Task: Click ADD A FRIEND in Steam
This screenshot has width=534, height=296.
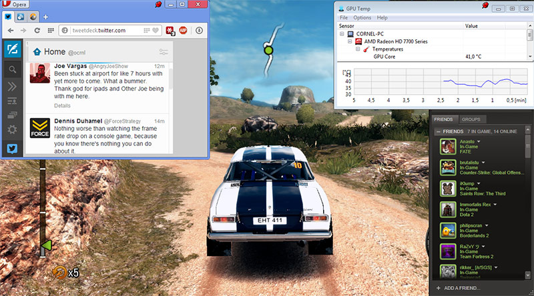Action: pos(459,288)
